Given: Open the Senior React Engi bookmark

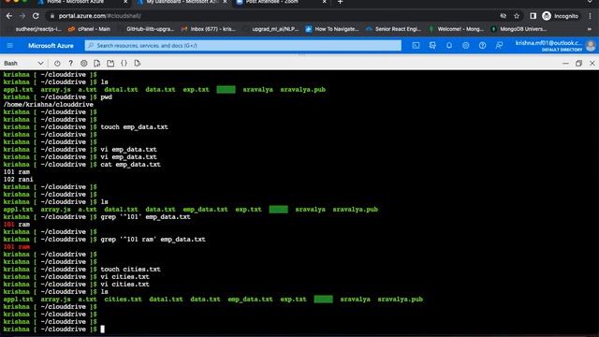Looking at the screenshot, I should click(393, 29).
